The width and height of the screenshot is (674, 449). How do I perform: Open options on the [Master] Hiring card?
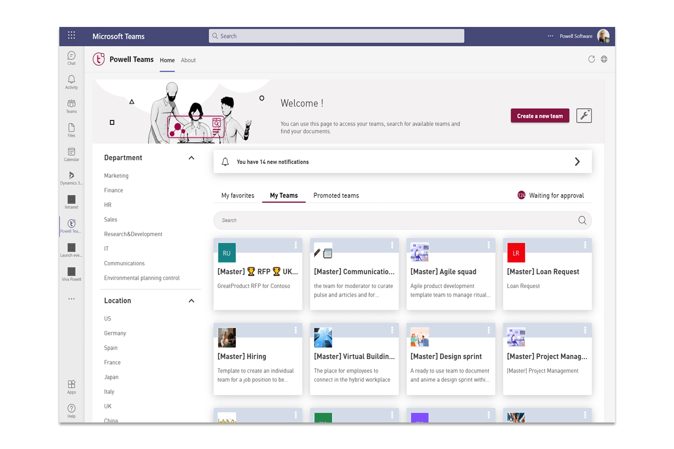(x=296, y=330)
